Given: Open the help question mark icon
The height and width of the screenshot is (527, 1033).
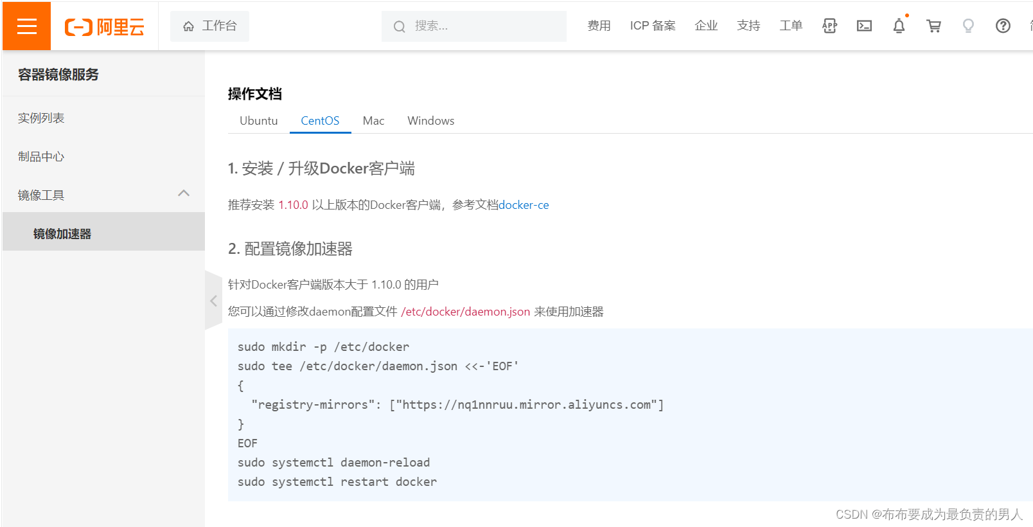Looking at the screenshot, I should (x=1003, y=26).
